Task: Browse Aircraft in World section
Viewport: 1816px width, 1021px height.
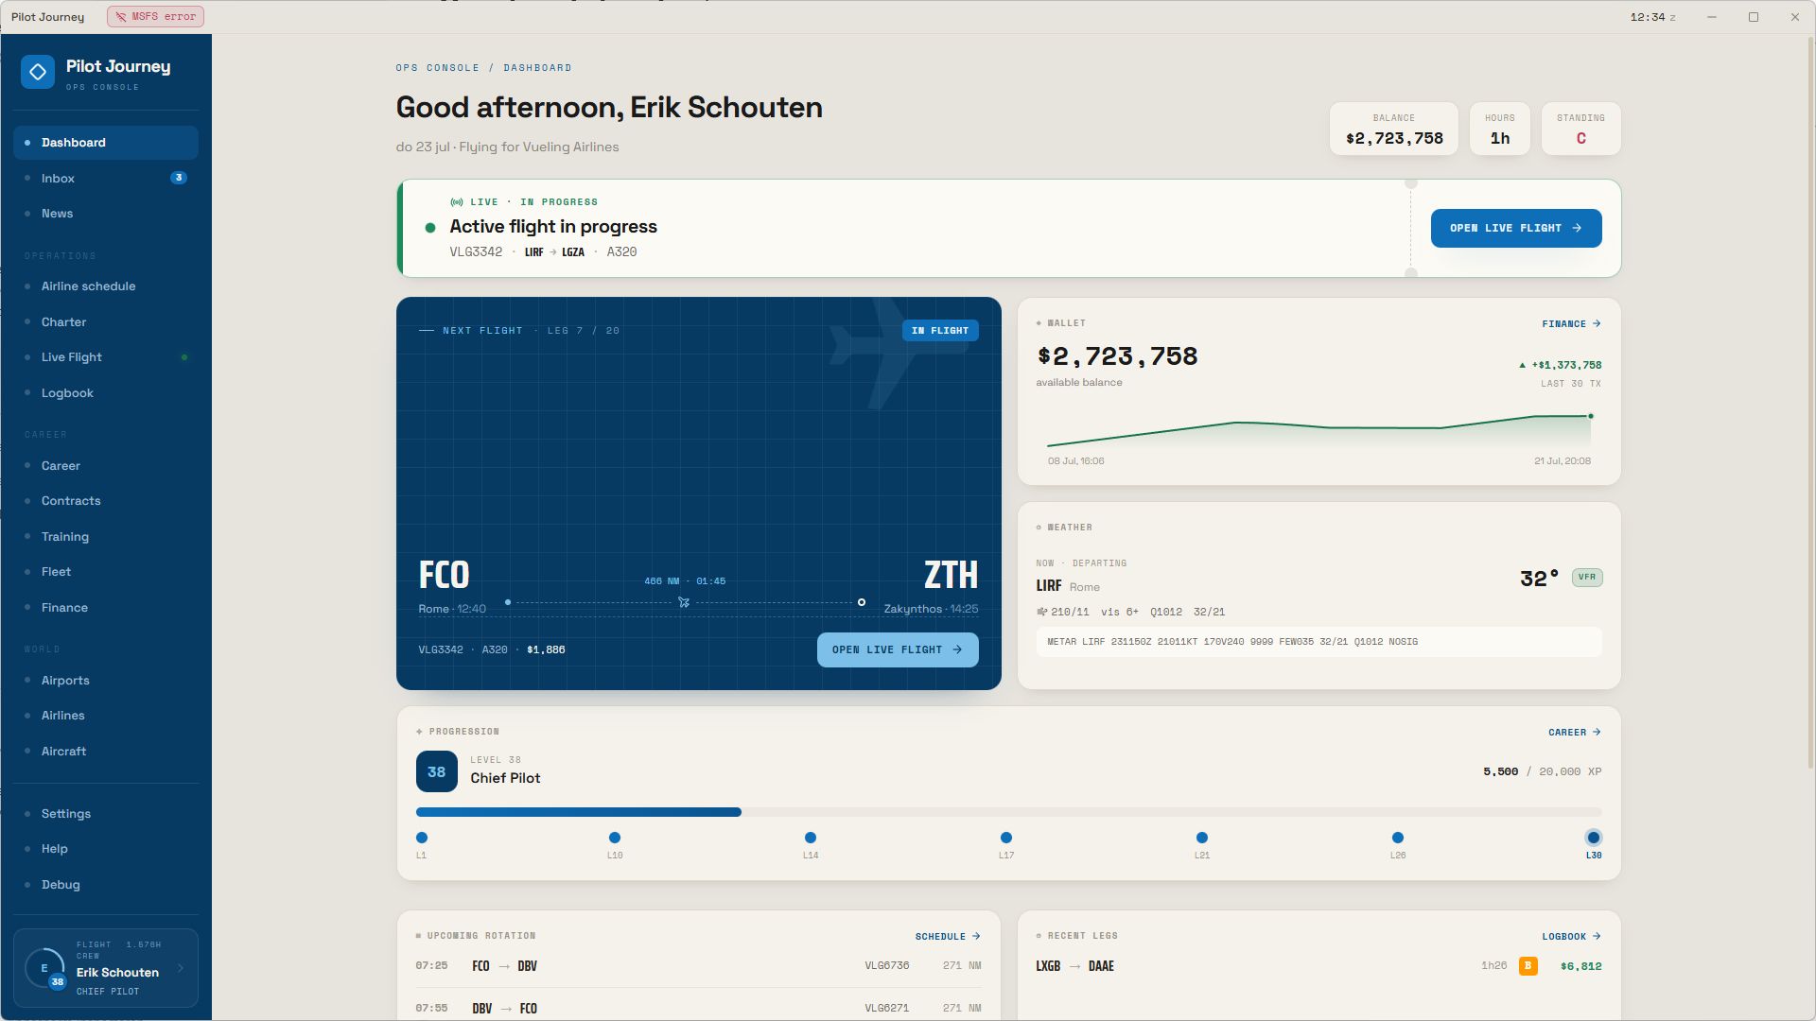Action: tap(106, 752)
